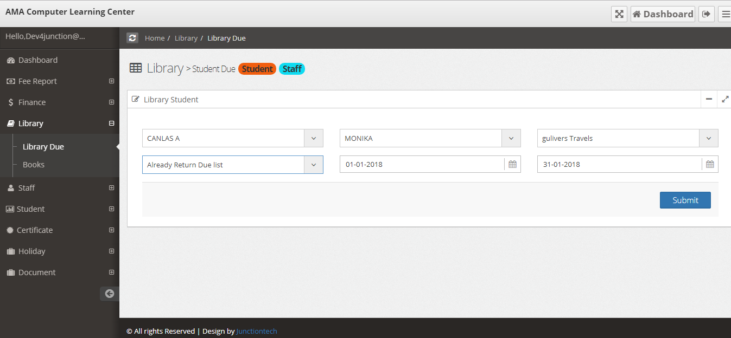Viewport: 731px width, 338px height.
Task: Click the 31-01-2018 date field
Action: click(620, 164)
